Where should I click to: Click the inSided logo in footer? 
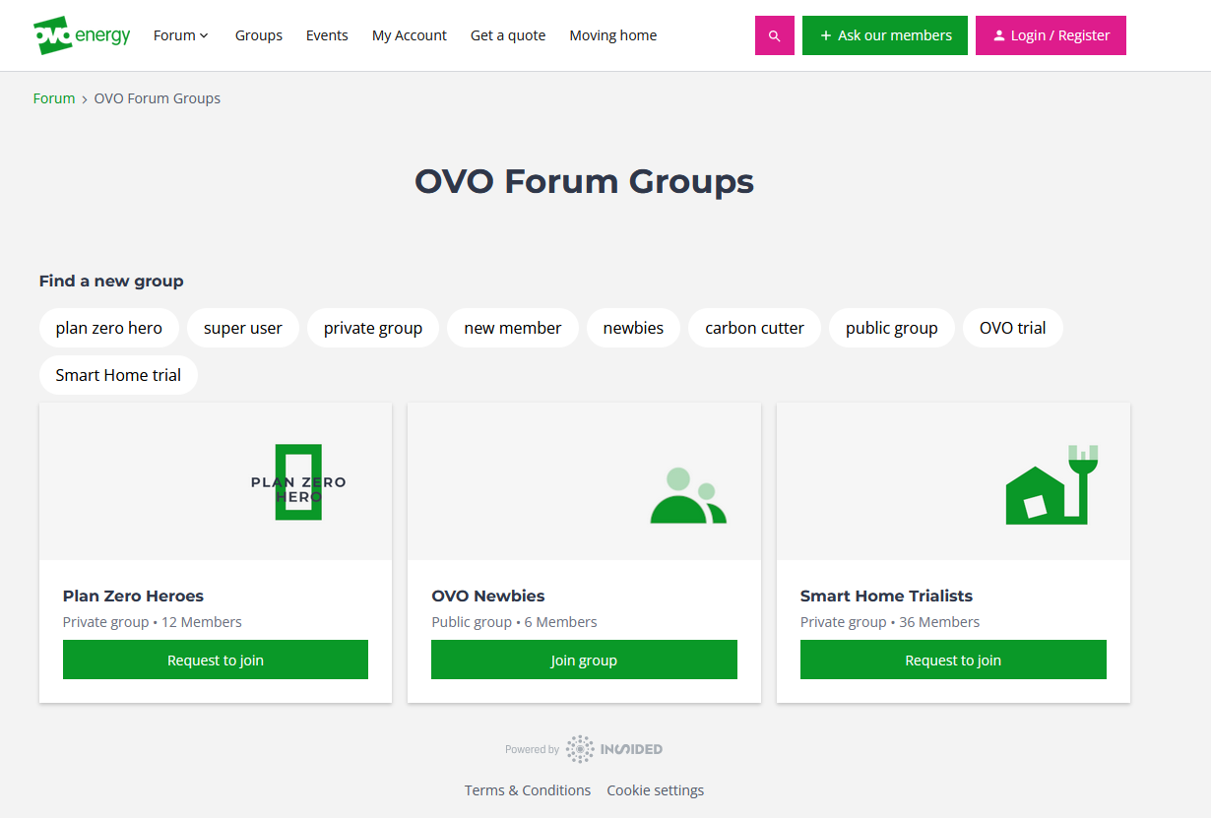click(614, 749)
